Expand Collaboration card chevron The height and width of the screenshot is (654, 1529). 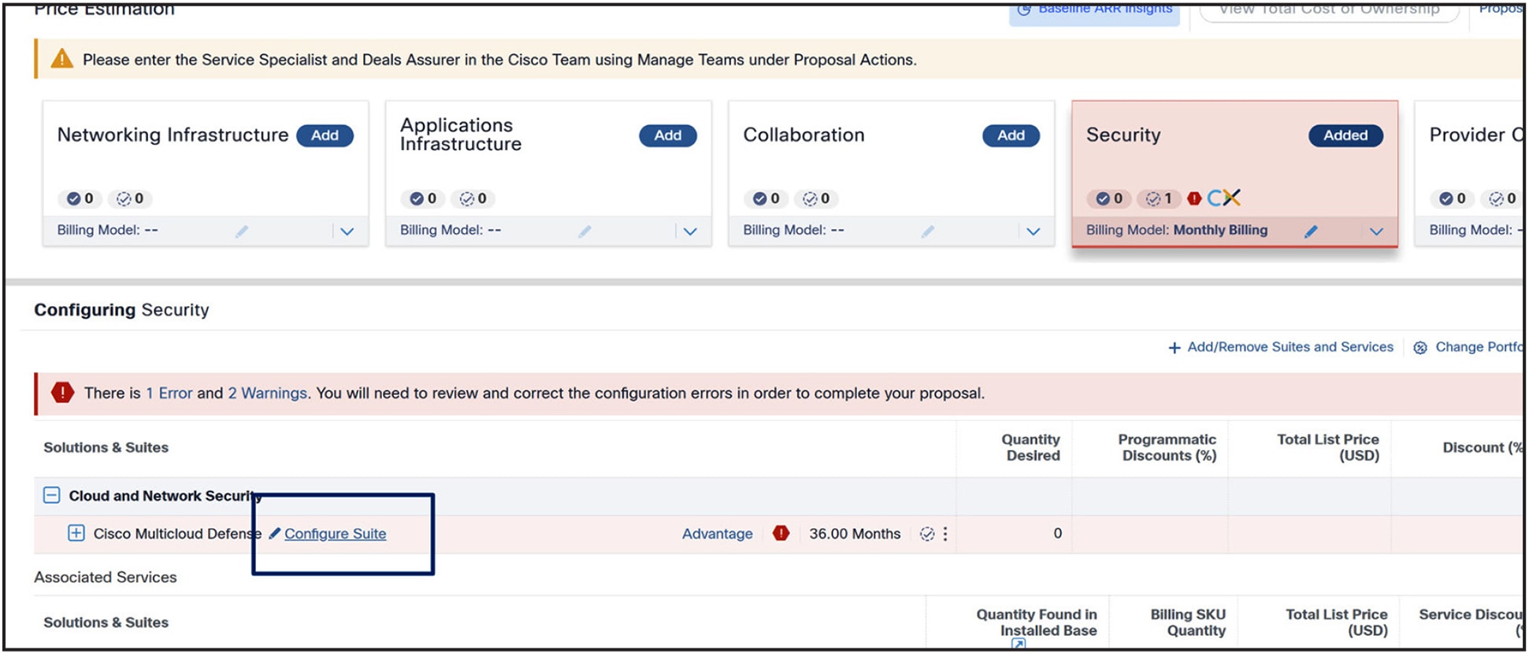1034,231
